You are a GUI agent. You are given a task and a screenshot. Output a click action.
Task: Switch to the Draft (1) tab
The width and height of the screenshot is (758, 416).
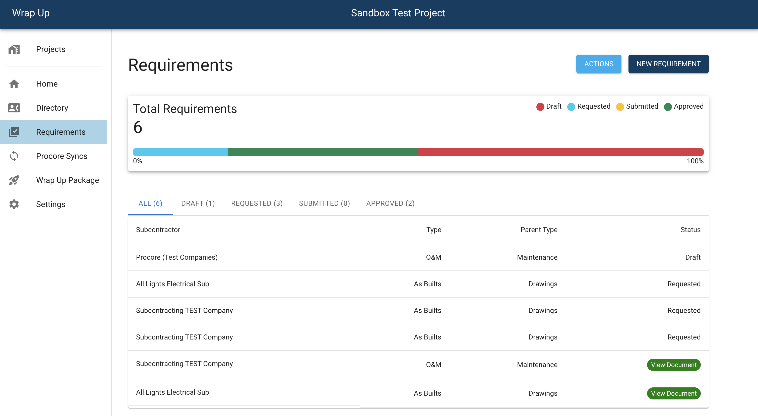(198, 203)
